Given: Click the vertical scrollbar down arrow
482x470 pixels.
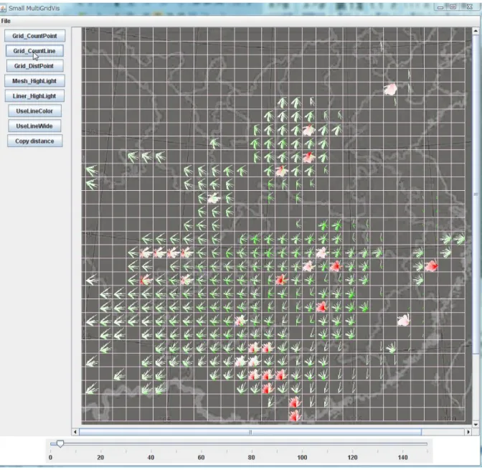Looking at the screenshot, I should coord(476,425).
